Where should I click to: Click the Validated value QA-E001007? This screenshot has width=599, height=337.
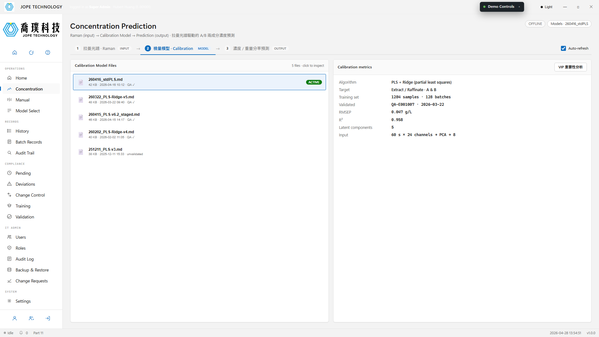click(403, 105)
